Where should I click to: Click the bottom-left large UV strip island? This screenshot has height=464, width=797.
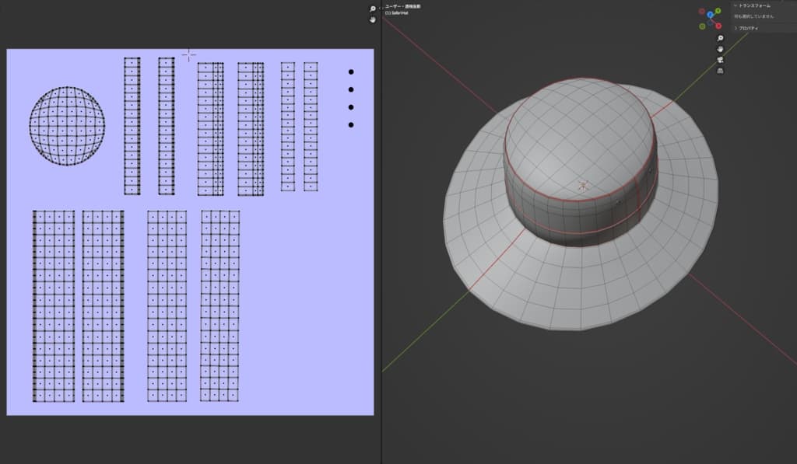click(54, 305)
